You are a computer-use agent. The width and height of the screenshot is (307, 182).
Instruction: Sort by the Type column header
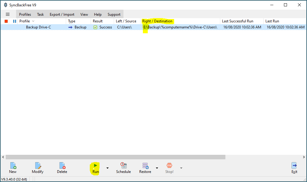pyautogui.click(x=79, y=21)
